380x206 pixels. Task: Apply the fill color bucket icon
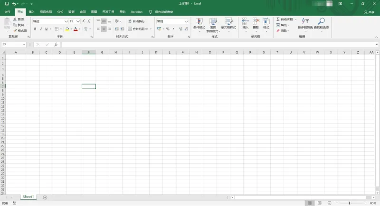67,29
